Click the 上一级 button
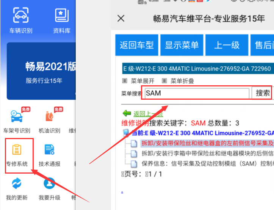This screenshot has width=274, height=210. (x=227, y=45)
